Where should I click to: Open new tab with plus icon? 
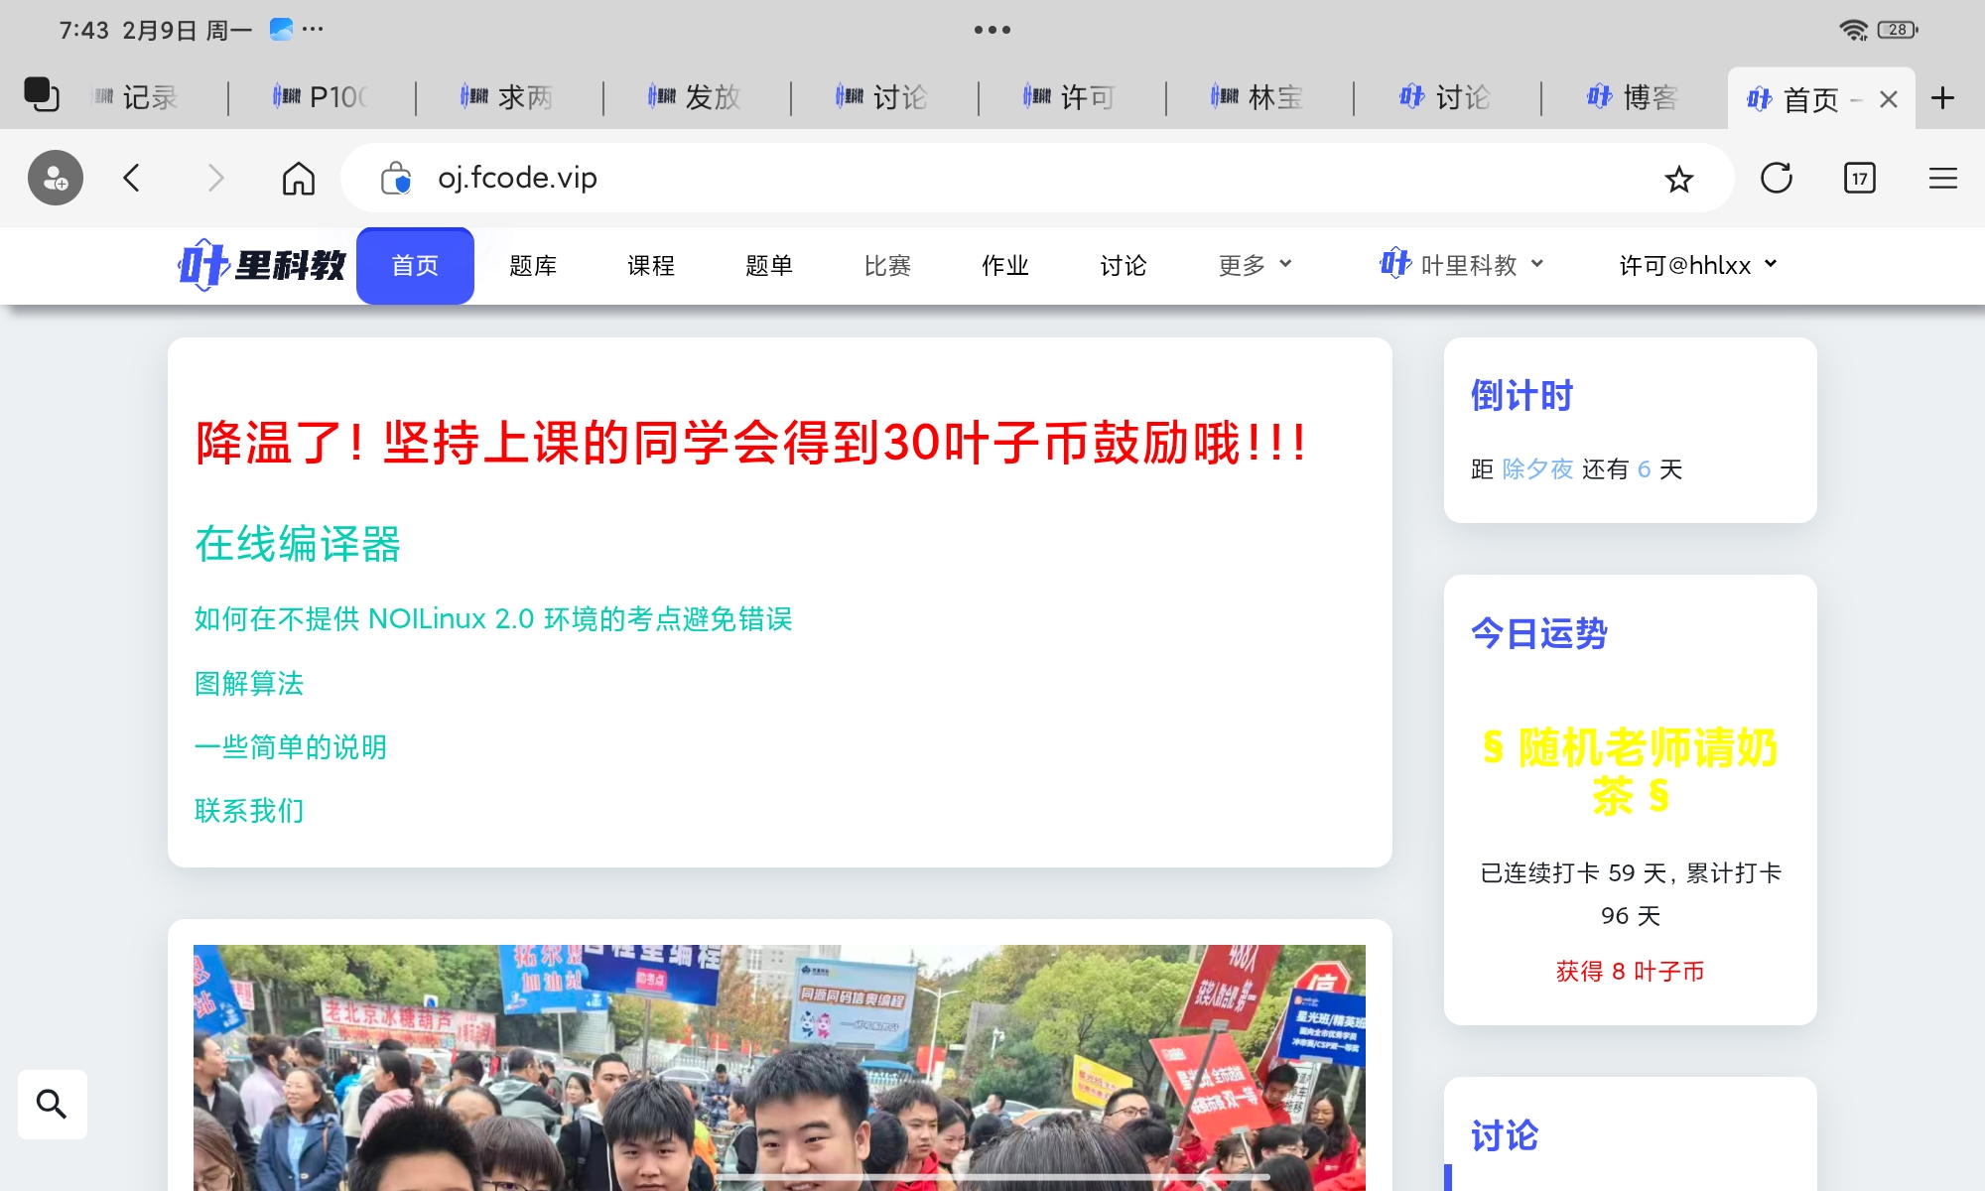pos(1942,98)
